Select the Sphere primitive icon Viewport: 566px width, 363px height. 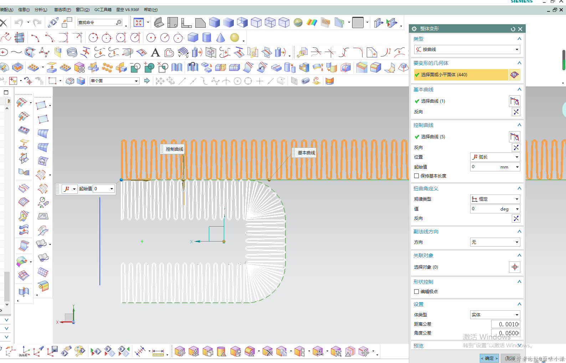click(x=234, y=37)
